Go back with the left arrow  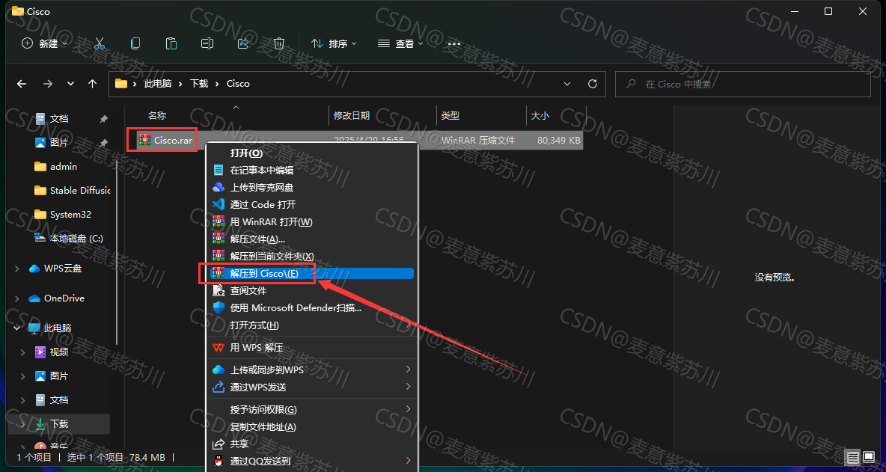coord(22,84)
